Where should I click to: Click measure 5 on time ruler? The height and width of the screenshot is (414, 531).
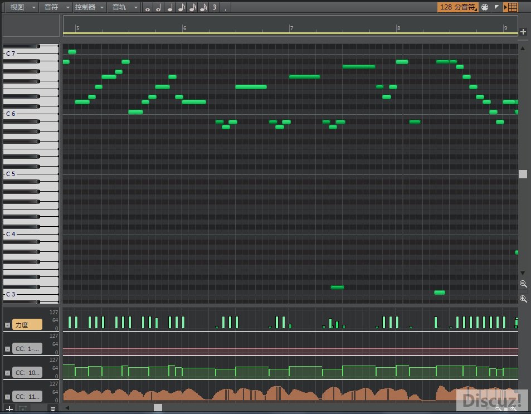point(77,28)
